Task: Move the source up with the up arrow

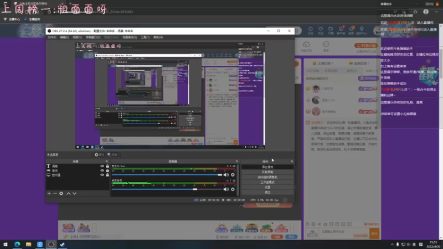Action: [x=68, y=193]
